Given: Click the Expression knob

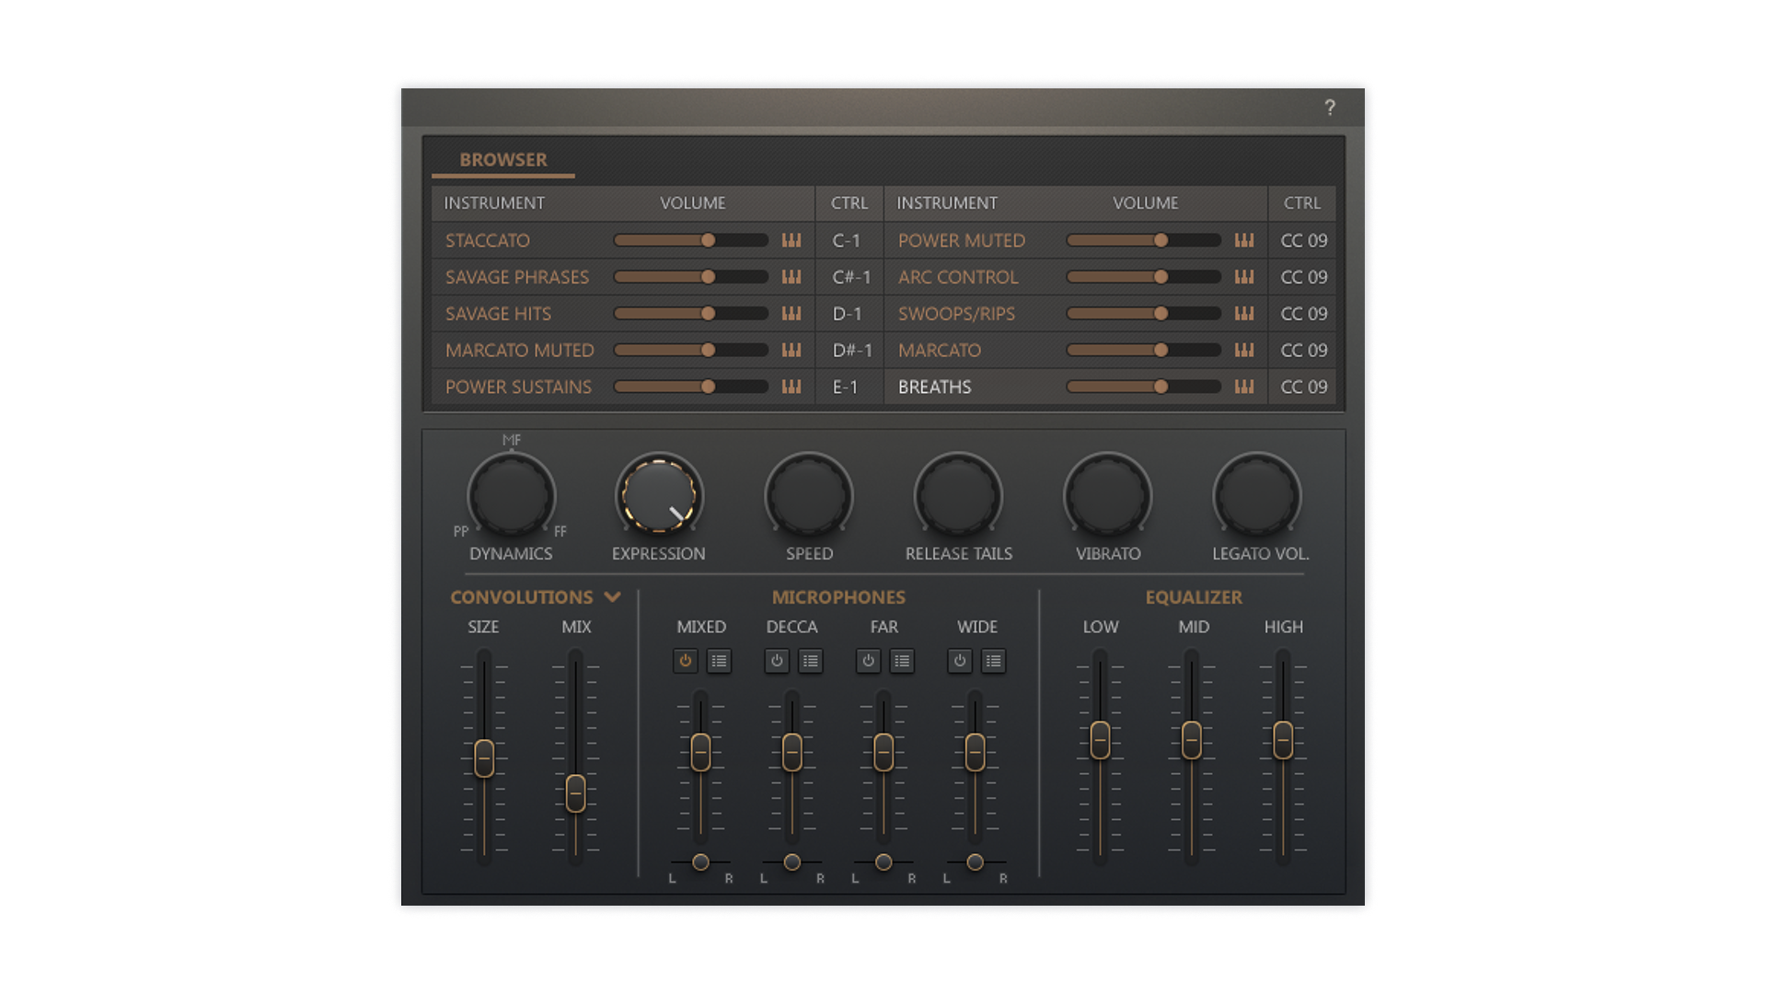Looking at the screenshot, I should 659,495.
